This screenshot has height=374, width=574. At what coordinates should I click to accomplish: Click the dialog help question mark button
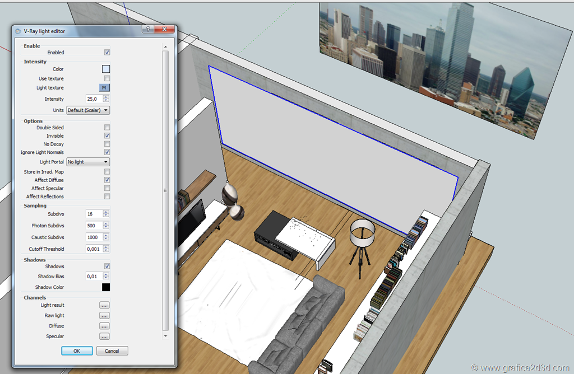coord(149,30)
